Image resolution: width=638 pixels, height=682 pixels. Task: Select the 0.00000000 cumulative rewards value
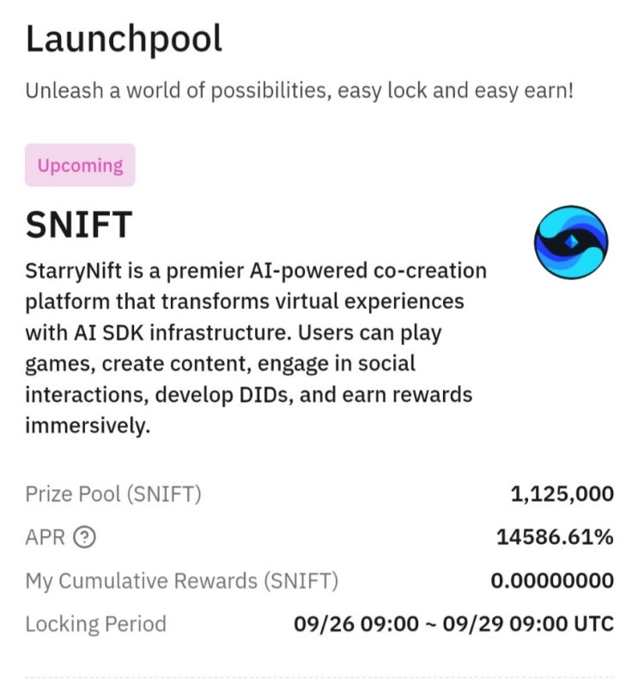tap(552, 581)
